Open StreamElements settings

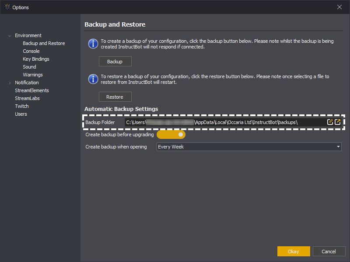point(31,90)
